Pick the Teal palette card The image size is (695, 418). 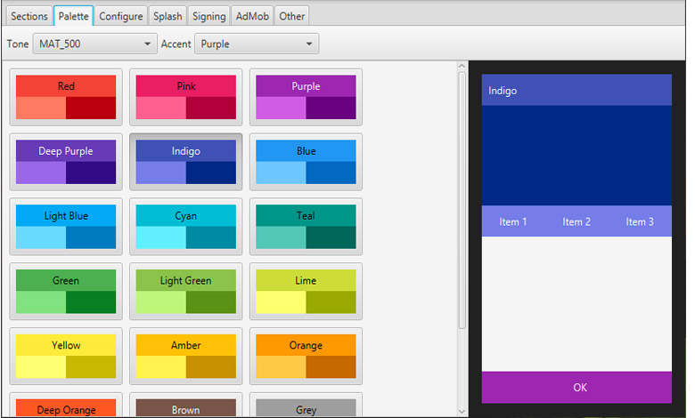[306, 227]
